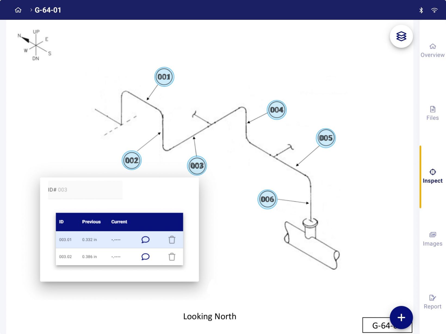This screenshot has height=334, width=446.
Task: Open the Images tab
Action: click(432, 239)
